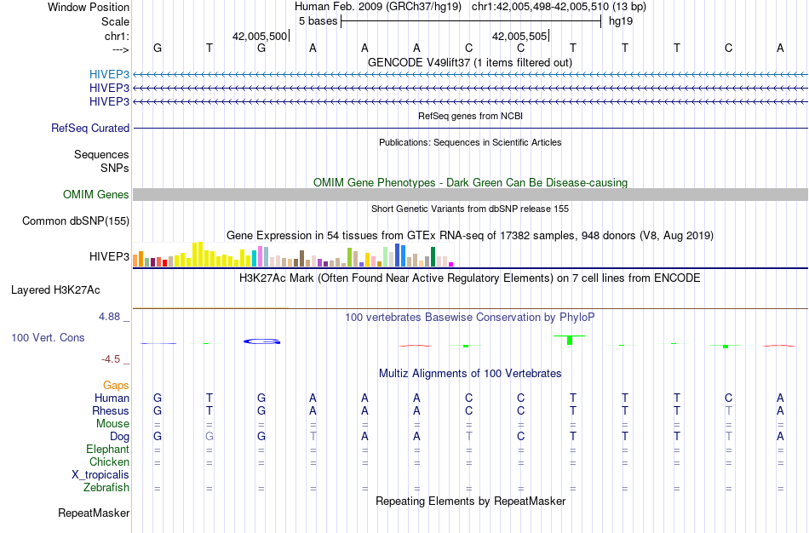Viewport: 809px width, 533px height.
Task: Click the magenta bar ending GTEx chart
Action: pos(451,264)
